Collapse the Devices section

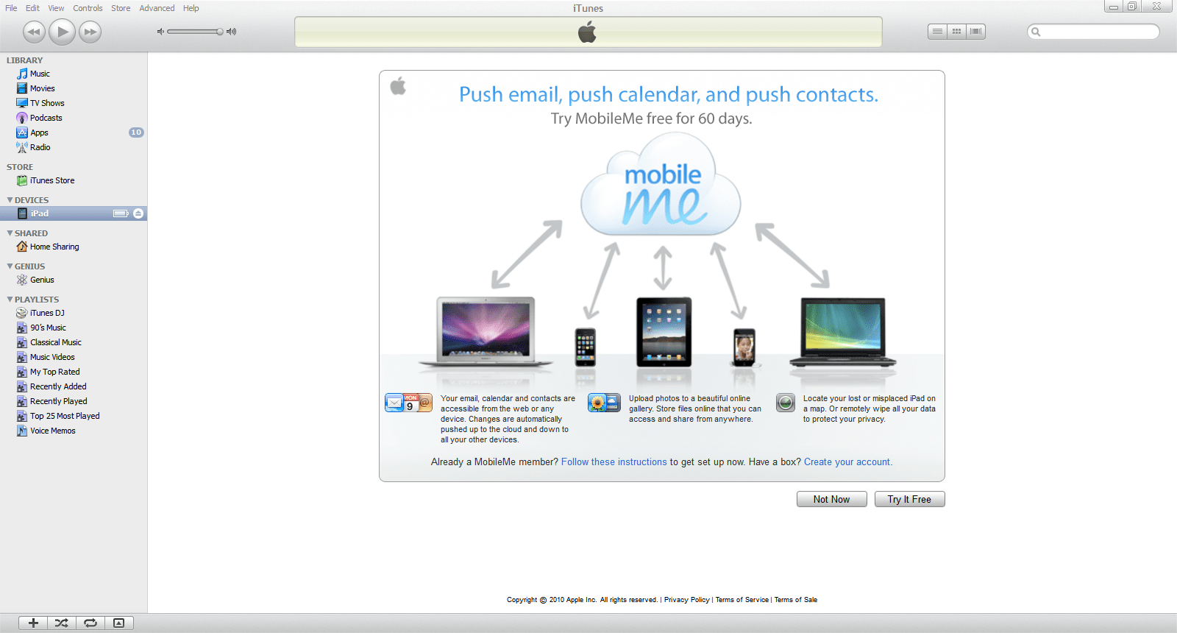click(10, 200)
